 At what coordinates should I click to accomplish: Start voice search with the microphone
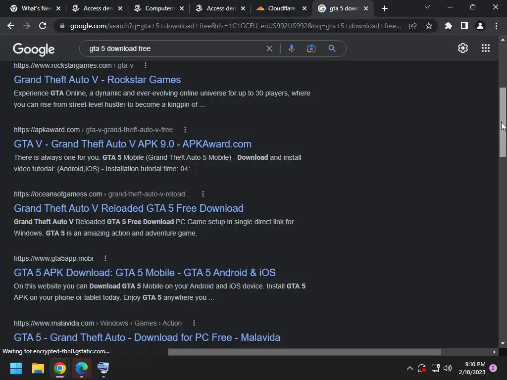pos(291,48)
